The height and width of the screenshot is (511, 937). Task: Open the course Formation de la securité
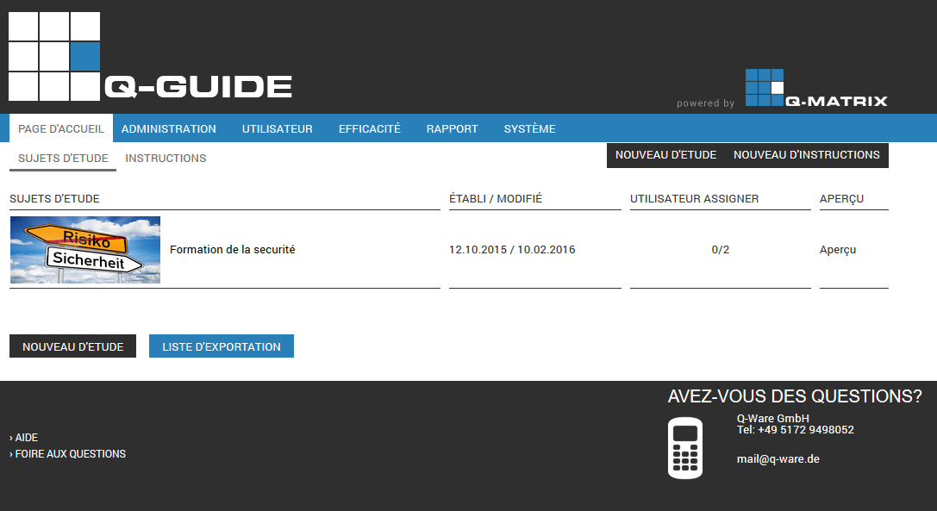(231, 249)
